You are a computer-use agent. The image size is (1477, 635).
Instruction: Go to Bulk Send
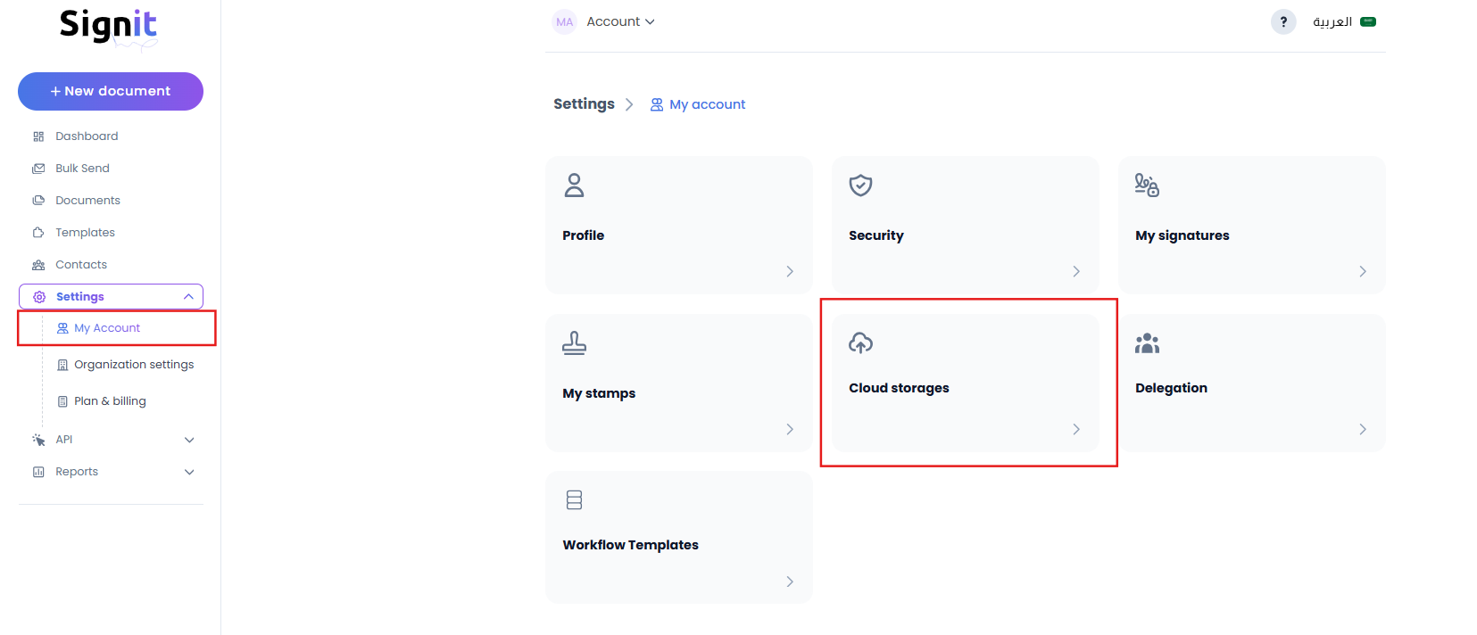click(82, 169)
